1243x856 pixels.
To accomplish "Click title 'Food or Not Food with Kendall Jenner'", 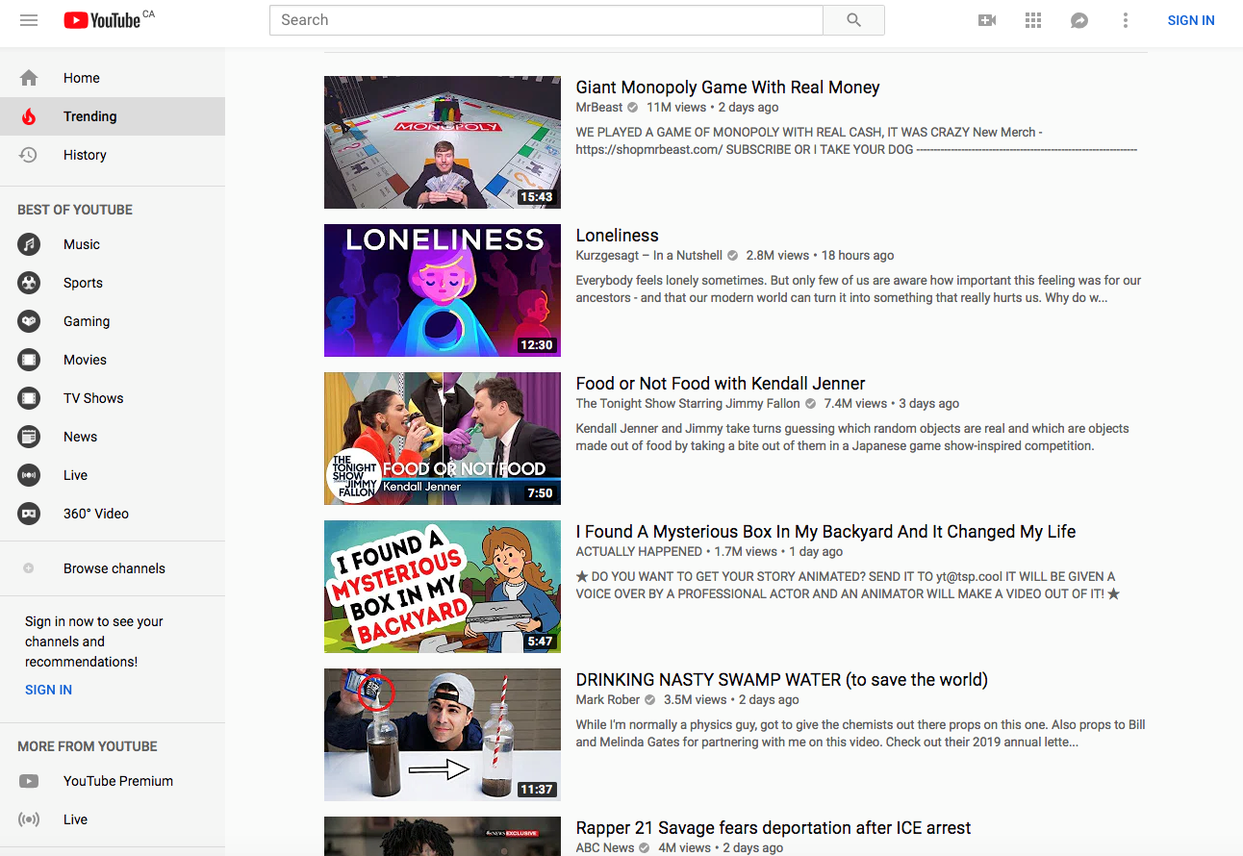I will (721, 384).
